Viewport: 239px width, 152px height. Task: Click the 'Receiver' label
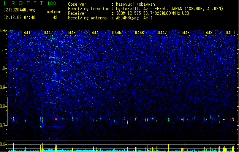(77, 13)
